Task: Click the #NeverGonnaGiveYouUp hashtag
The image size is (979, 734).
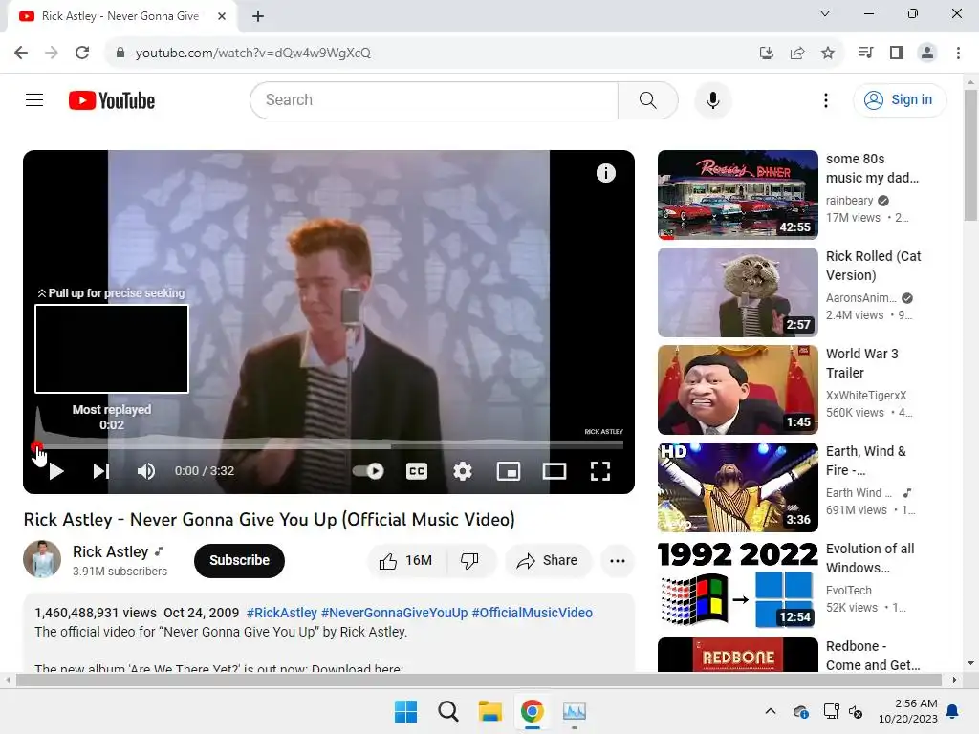Action: (x=394, y=613)
